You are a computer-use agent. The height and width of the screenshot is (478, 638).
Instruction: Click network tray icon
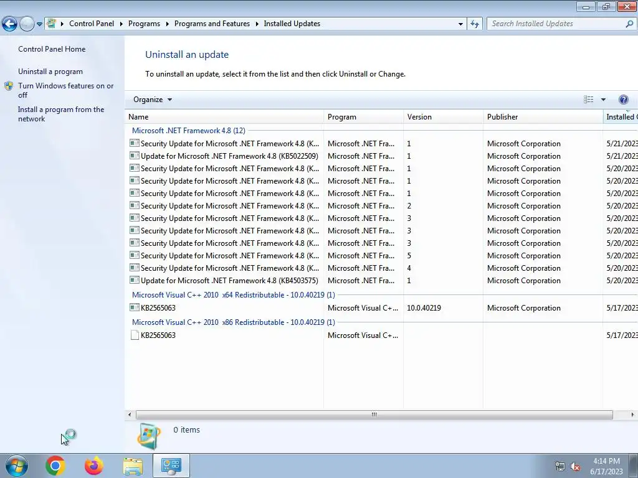pos(560,466)
